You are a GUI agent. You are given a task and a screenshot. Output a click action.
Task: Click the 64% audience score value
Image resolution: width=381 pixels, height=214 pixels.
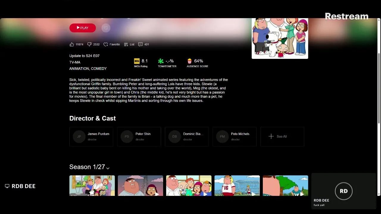tap(199, 61)
